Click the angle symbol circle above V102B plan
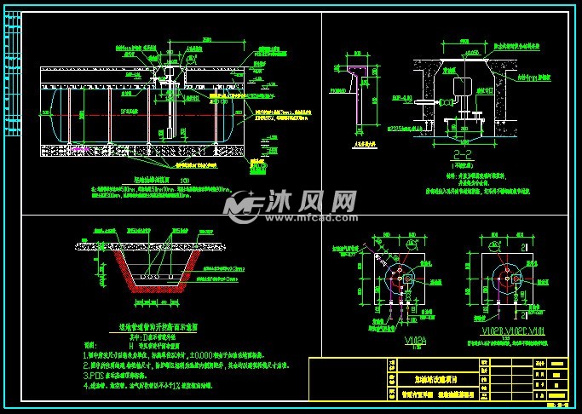Image resolution: width=582 pixels, height=414 pixels. tap(494, 244)
